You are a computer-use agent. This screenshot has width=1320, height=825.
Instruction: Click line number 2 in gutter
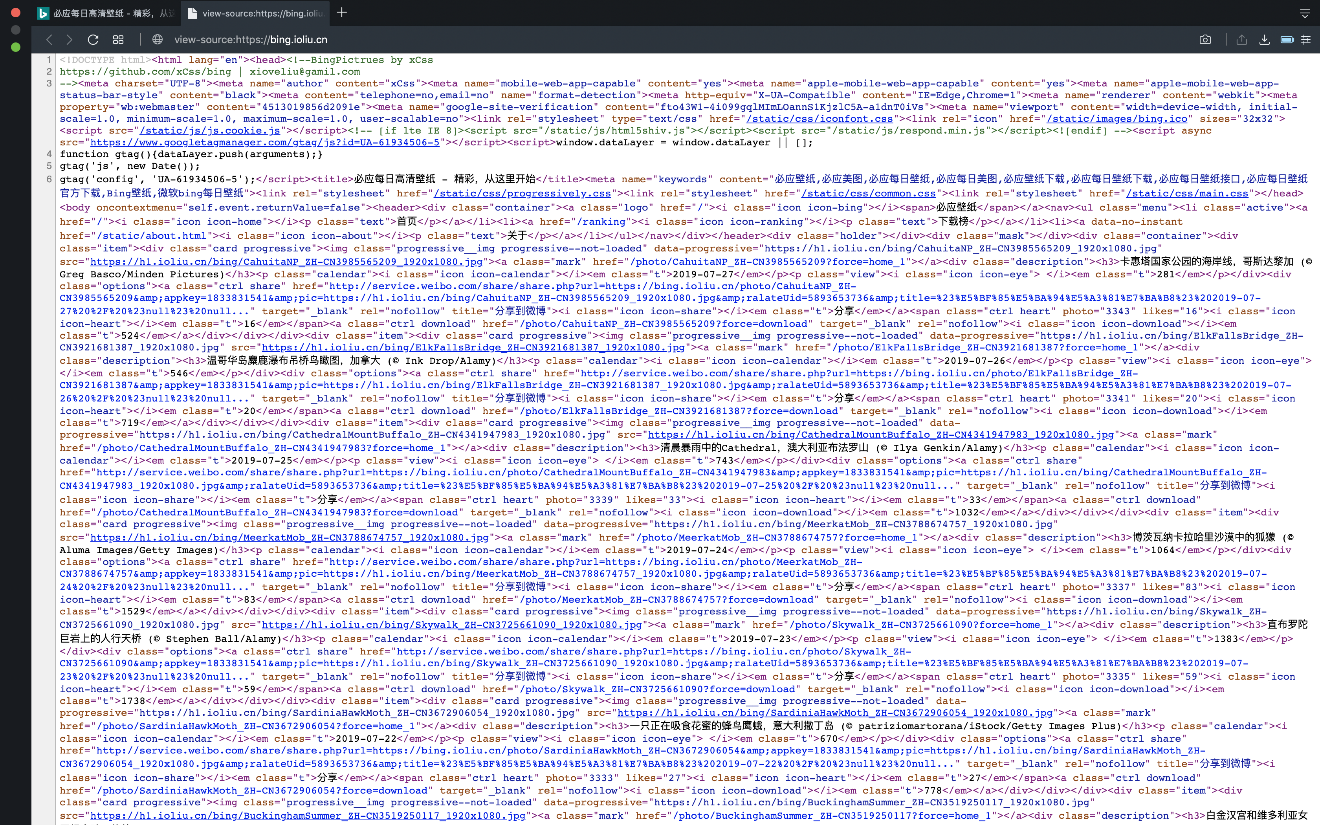pyautogui.click(x=49, y=71)
